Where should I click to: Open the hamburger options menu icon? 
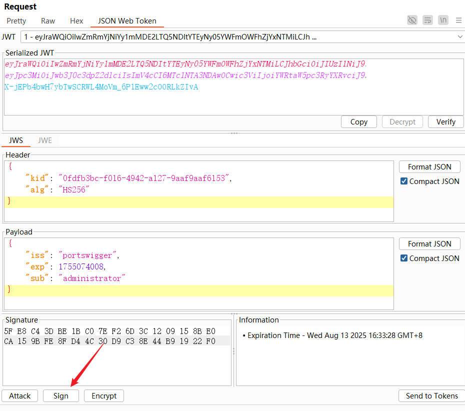tap(458, 20)
